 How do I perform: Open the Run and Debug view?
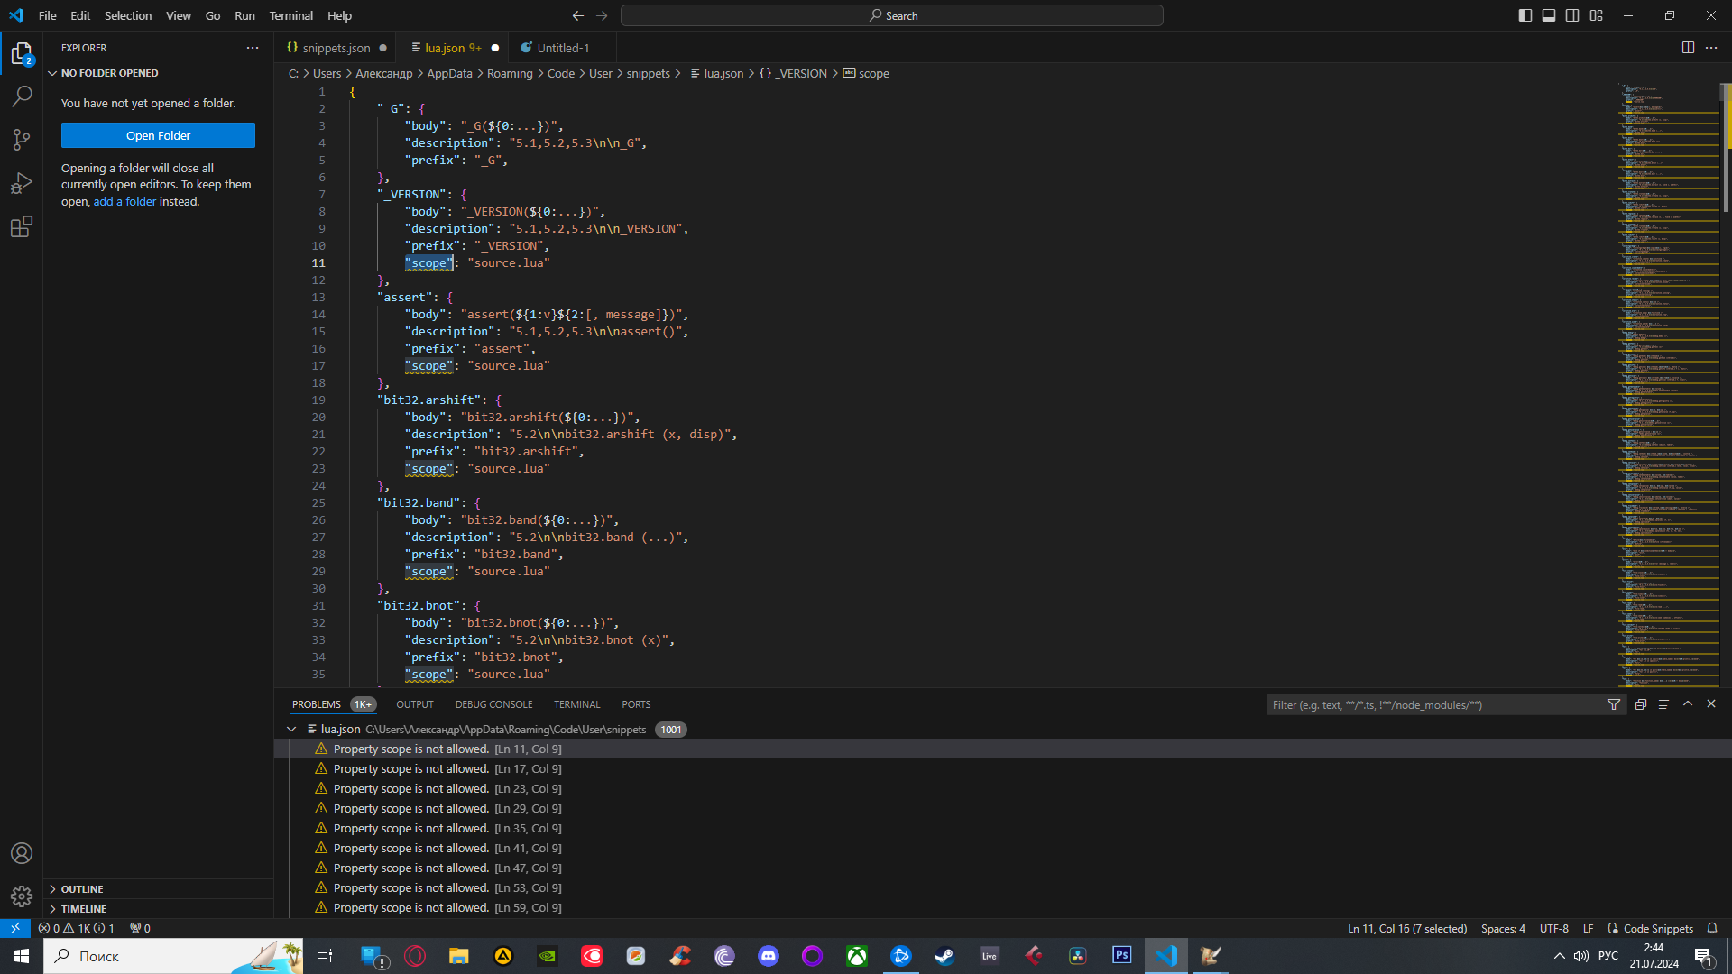tap(22, 183)
